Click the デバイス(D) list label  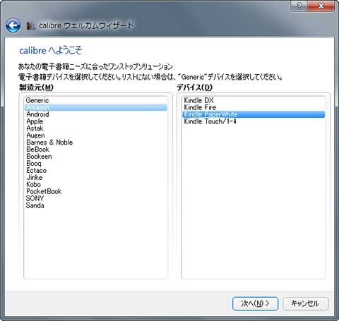click(195, 87)
